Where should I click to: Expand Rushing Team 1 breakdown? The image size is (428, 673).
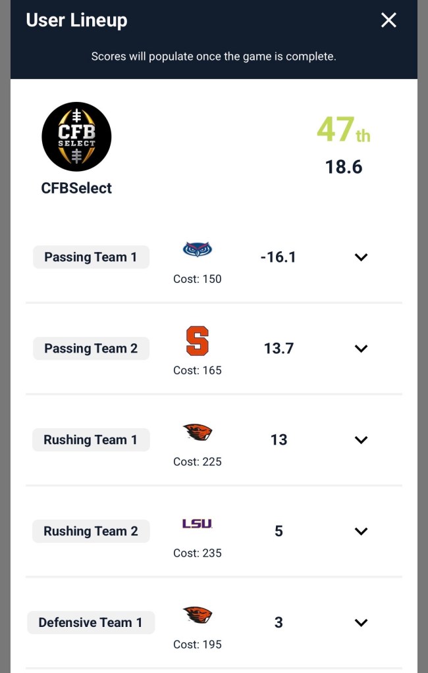tap(361, 440)
